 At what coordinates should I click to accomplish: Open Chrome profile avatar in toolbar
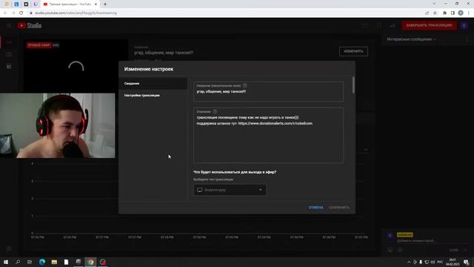pyautogui.click(x=461, y=13)
